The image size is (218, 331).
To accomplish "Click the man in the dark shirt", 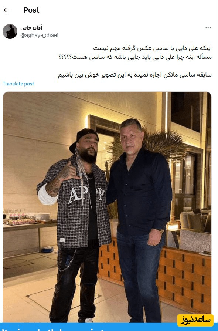I will (139, 220).
